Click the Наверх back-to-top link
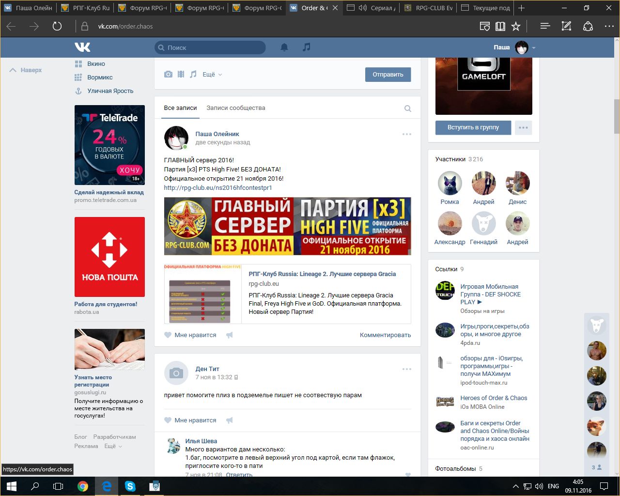This screenshot has height=496, width=620. 26,70
